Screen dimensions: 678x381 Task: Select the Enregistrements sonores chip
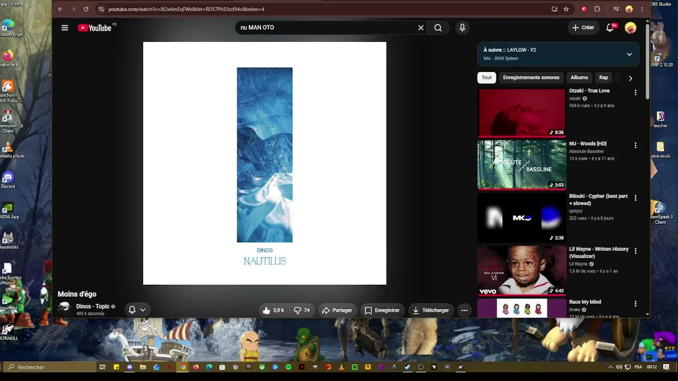pyautogui.click(x=531, y=78)
